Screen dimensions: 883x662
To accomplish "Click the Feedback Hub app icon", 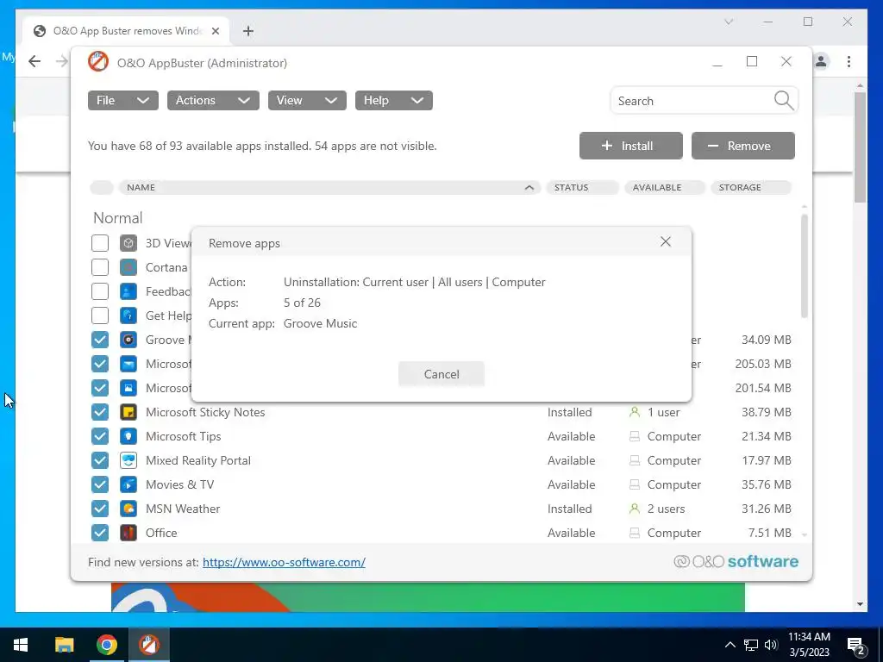I will pyautogui.click(x=128, y=291).
